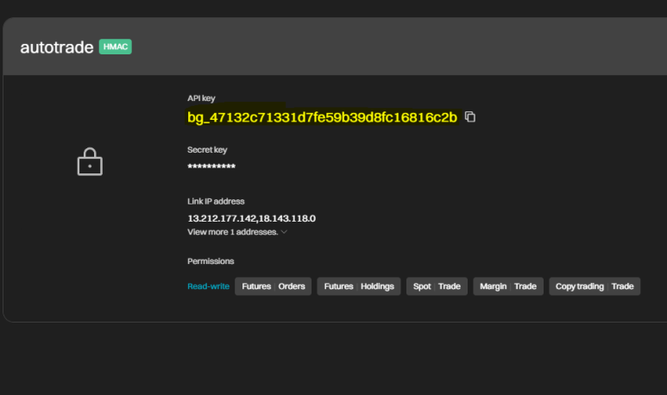The height and width of the screenshot is (395, 667).
Task: Click the API key field label
Action: pos(201,98)
